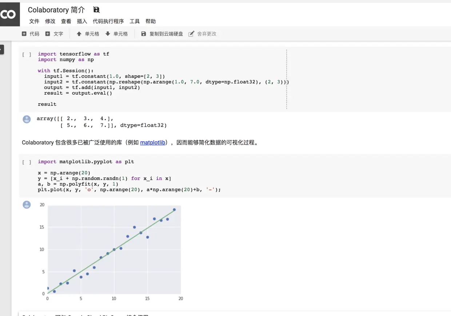Click the 'import numpy as np' line

pos(66,59)
